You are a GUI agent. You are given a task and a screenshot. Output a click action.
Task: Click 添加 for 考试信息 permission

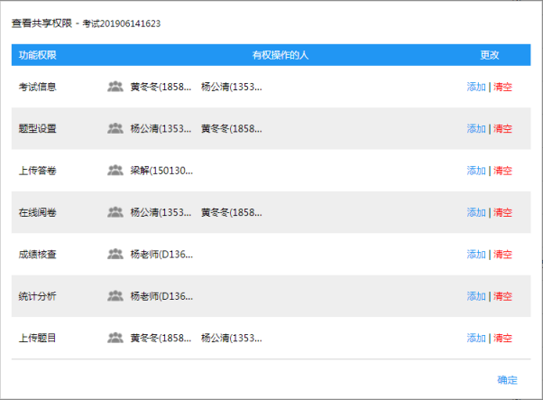(x=475, y=87)
